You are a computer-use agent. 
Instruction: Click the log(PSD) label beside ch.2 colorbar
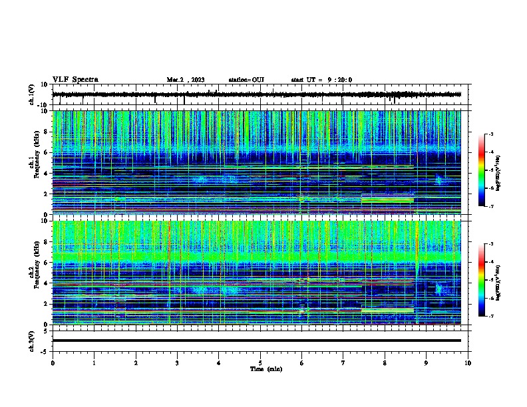click(498, 283)
